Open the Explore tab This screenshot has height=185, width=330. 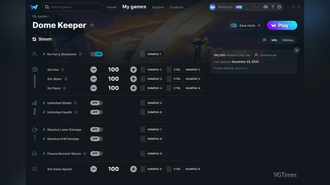tap(158, 7)
